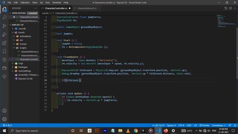Screen dimensions: 238x134
Task: Open the Run and Debug view
Action: (x=4, y=35)
